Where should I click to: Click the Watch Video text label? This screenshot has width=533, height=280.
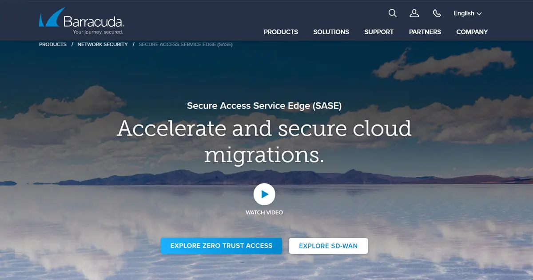pos(264,212)
